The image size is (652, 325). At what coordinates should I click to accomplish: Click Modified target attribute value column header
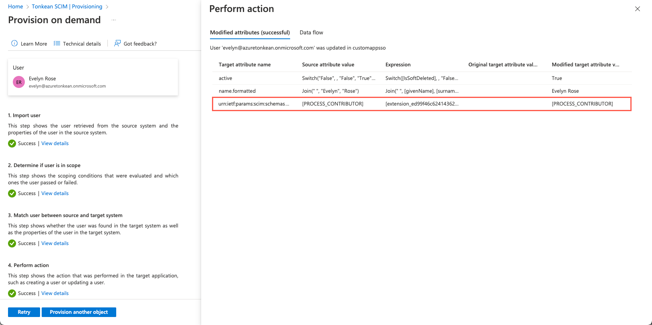(x=585, y=64)
